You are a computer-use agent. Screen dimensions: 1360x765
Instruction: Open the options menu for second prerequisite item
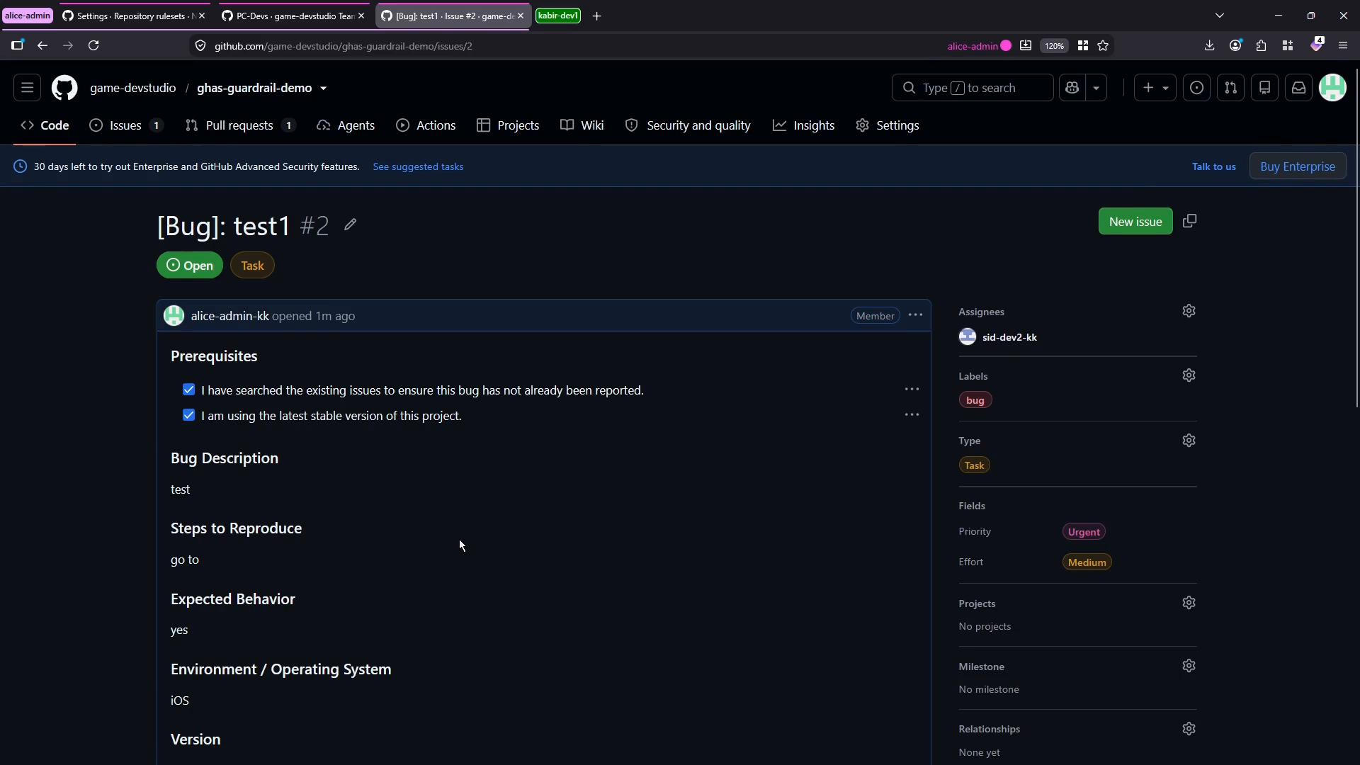click(x=912, y=415)
